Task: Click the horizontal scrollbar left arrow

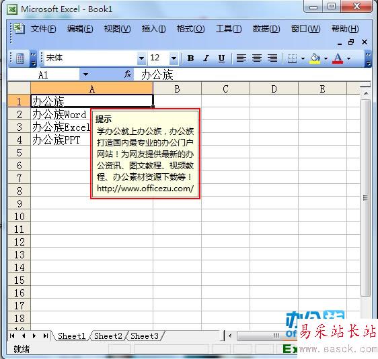Action: [x=230, y=336]
